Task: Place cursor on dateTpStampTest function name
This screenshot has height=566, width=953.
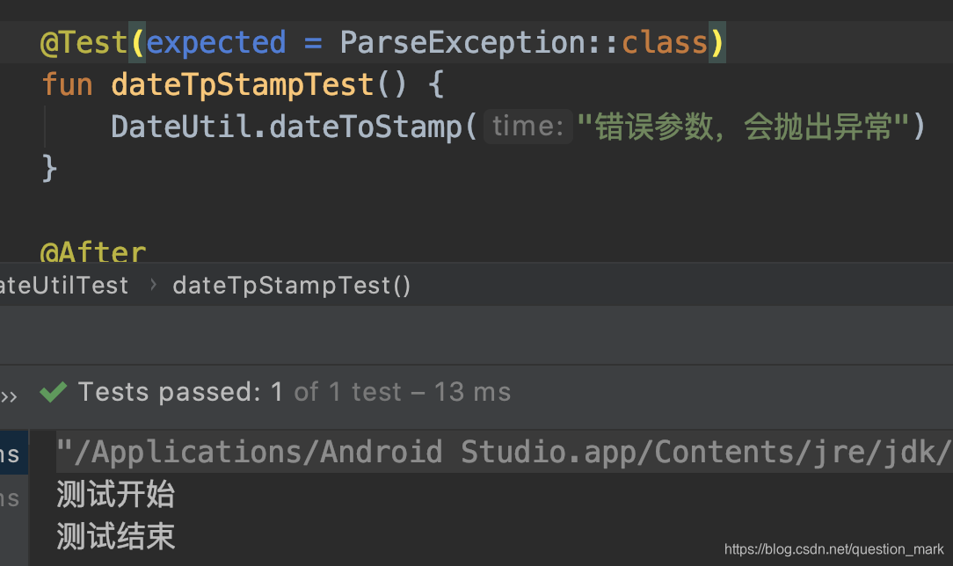Action: 242,84
